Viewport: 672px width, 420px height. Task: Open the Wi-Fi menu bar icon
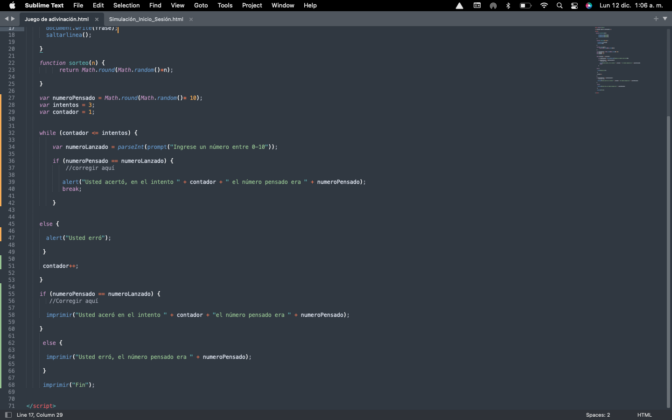tap(544, 6)
